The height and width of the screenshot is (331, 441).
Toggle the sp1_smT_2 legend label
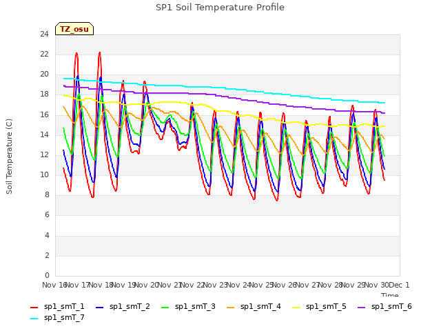click(130, 306)
